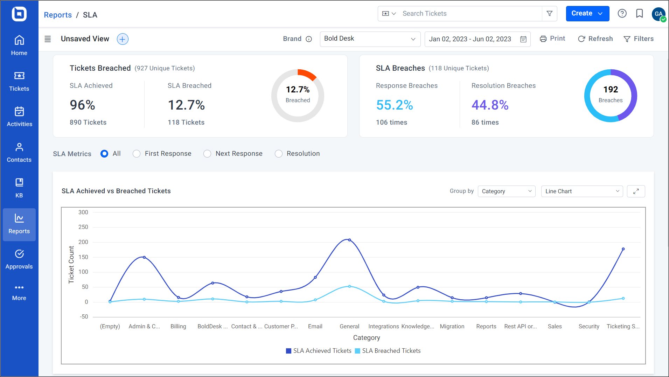The height and width of the screenshot is (377, 669).
Task: Click the Ticketing S... achieved data point
Action: pyautogui.click(x=623, y=249)
